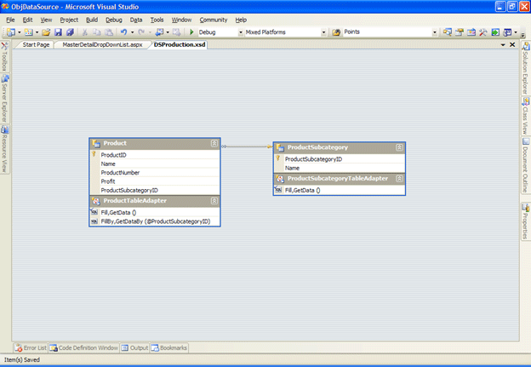The width and height of the screenshot is (531, 367).
Task: Click the New Project toolbar icon
Action: (x=11, y=32)
